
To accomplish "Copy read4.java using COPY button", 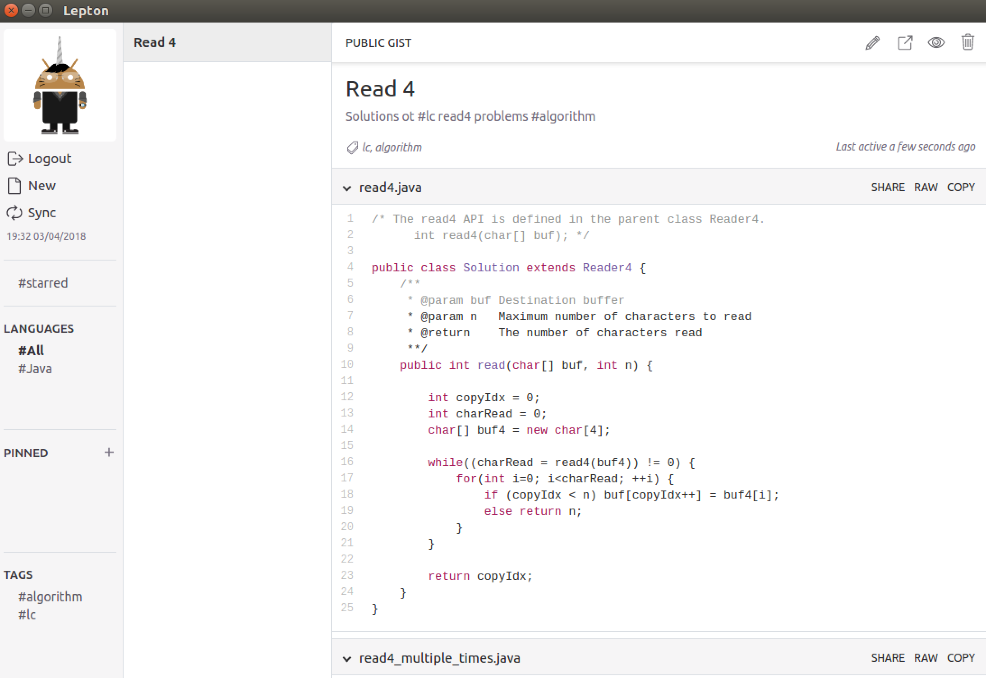I will [x=960, y=187].
